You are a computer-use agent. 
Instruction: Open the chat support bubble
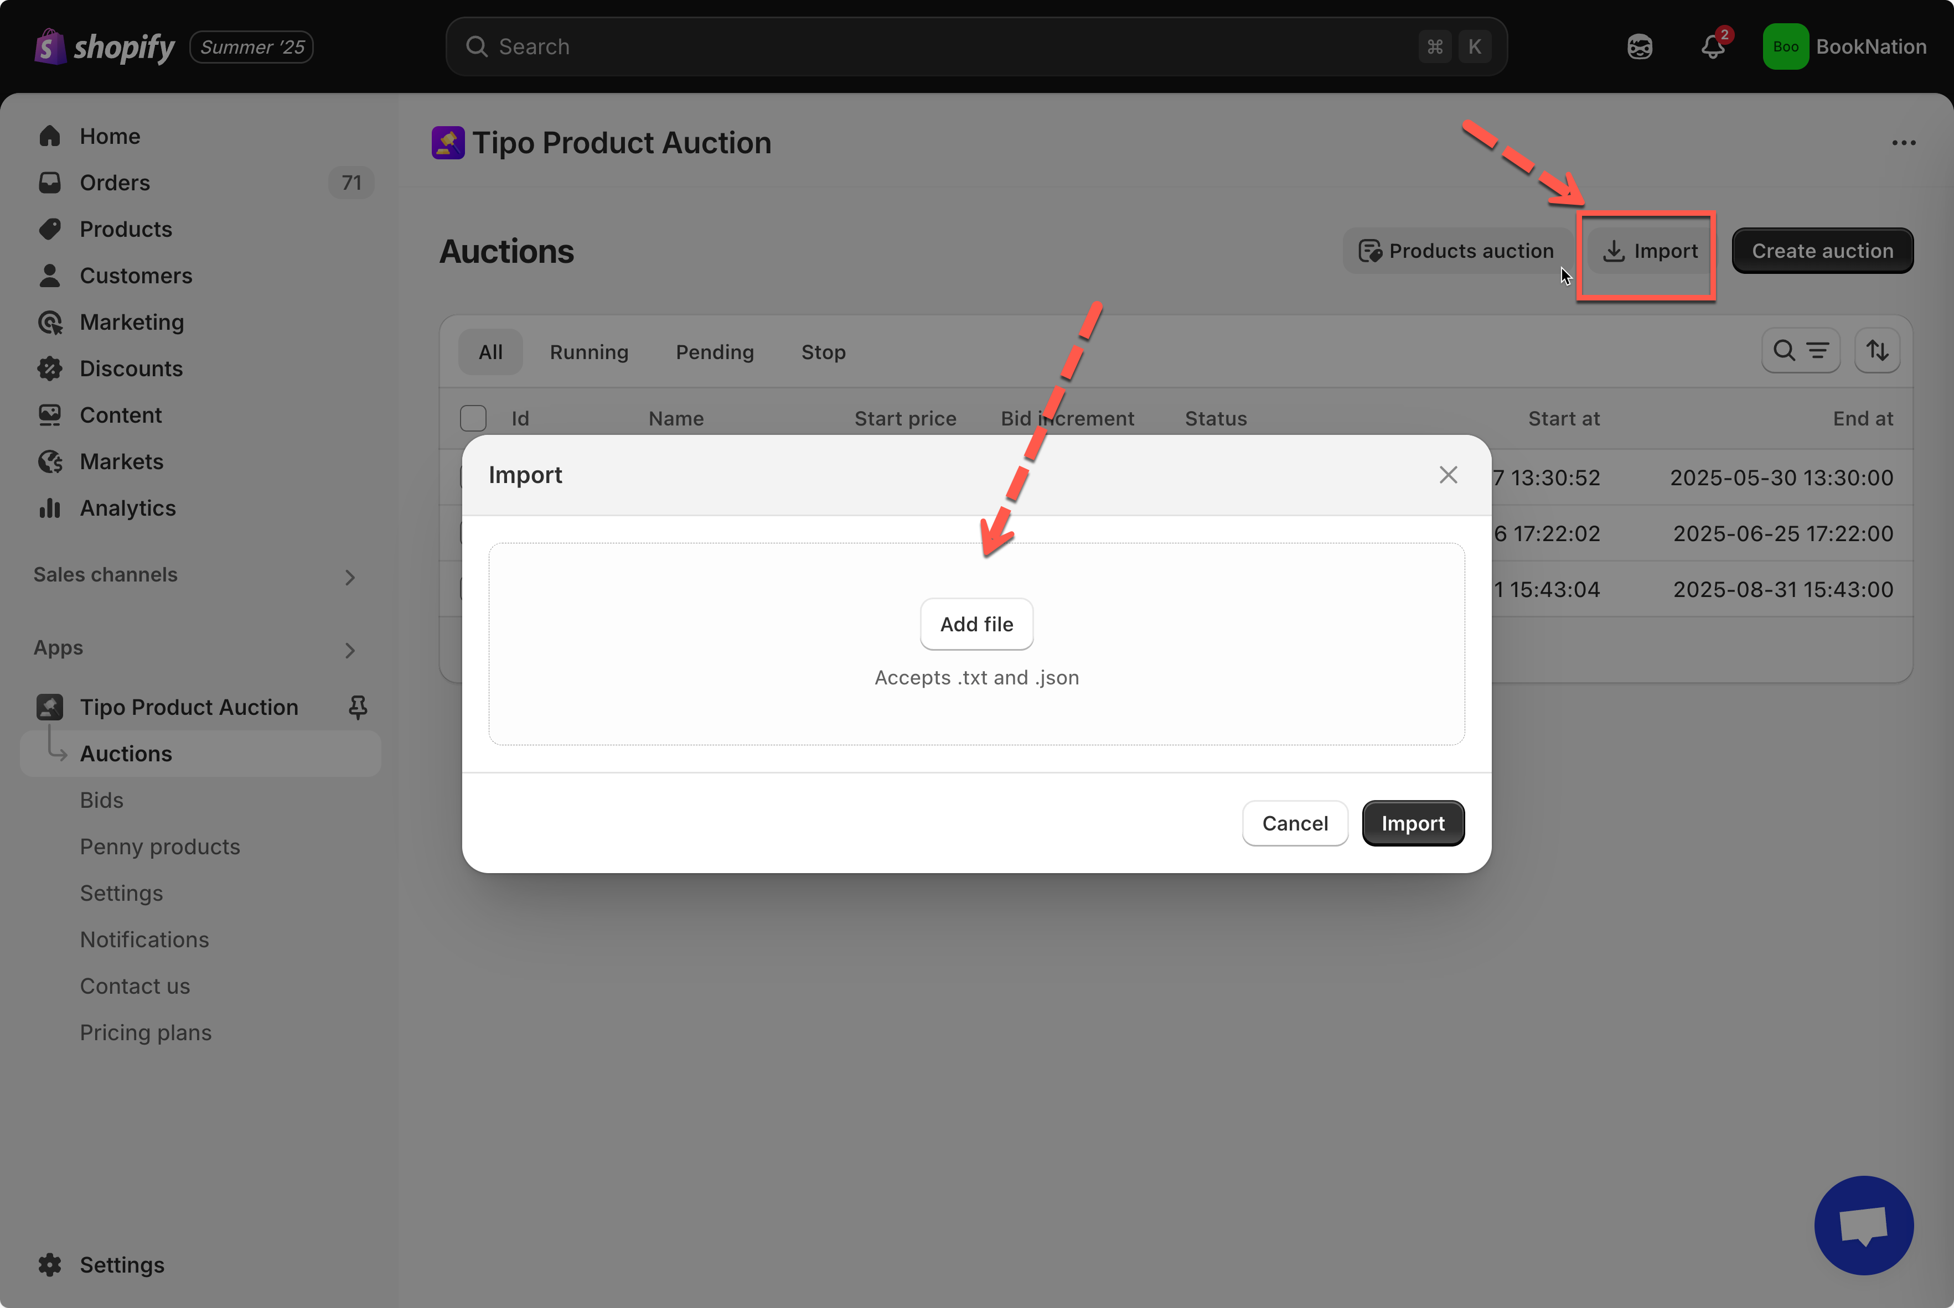[x=1863, y=1224]
